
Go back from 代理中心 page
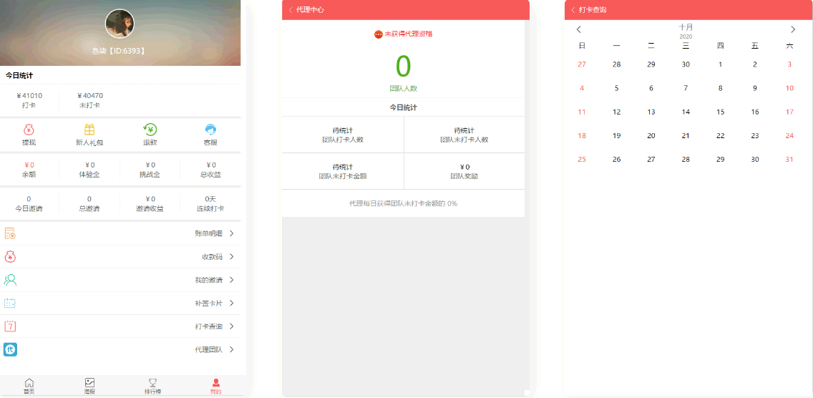291,10
